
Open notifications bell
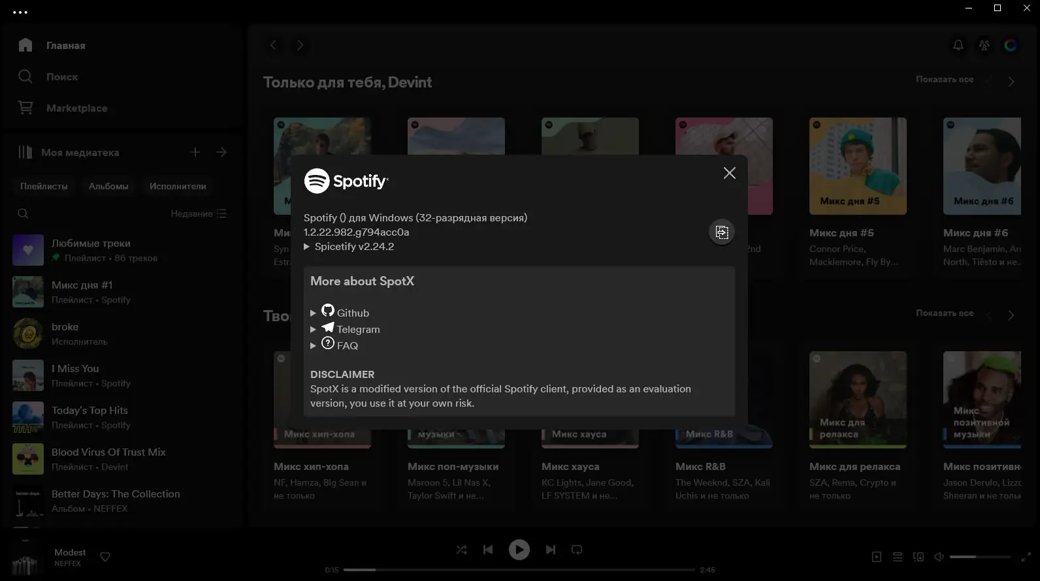tap(958, 45)
